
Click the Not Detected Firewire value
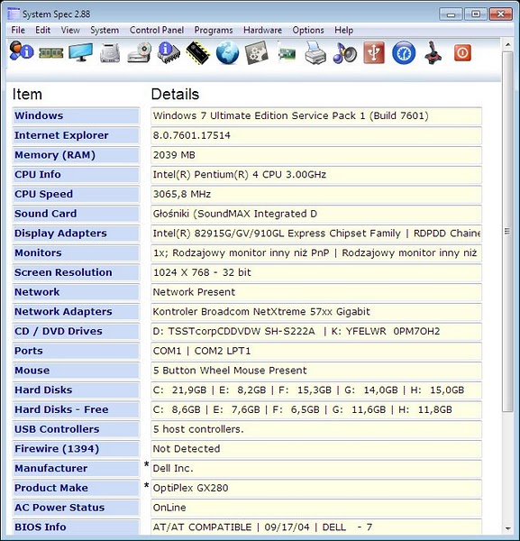[316, 448]
